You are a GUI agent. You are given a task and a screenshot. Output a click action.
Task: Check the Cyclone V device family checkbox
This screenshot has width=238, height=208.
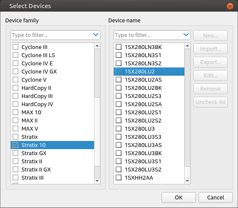[15, 80]
